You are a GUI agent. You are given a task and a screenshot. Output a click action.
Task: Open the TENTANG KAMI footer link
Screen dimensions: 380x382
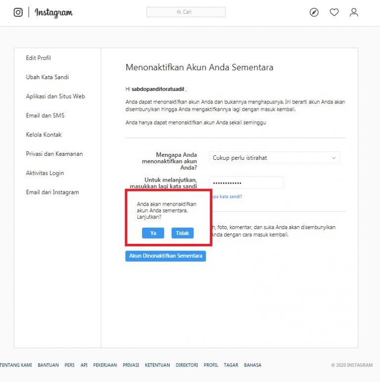coord(16,365)
